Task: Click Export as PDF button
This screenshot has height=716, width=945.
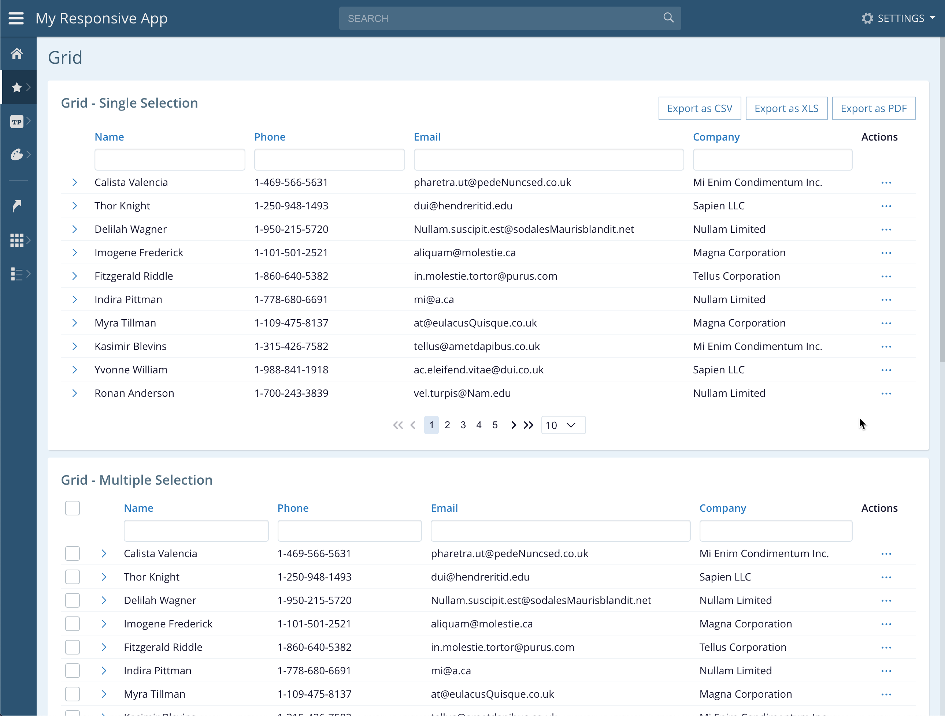Action: (x=873, y=108)
